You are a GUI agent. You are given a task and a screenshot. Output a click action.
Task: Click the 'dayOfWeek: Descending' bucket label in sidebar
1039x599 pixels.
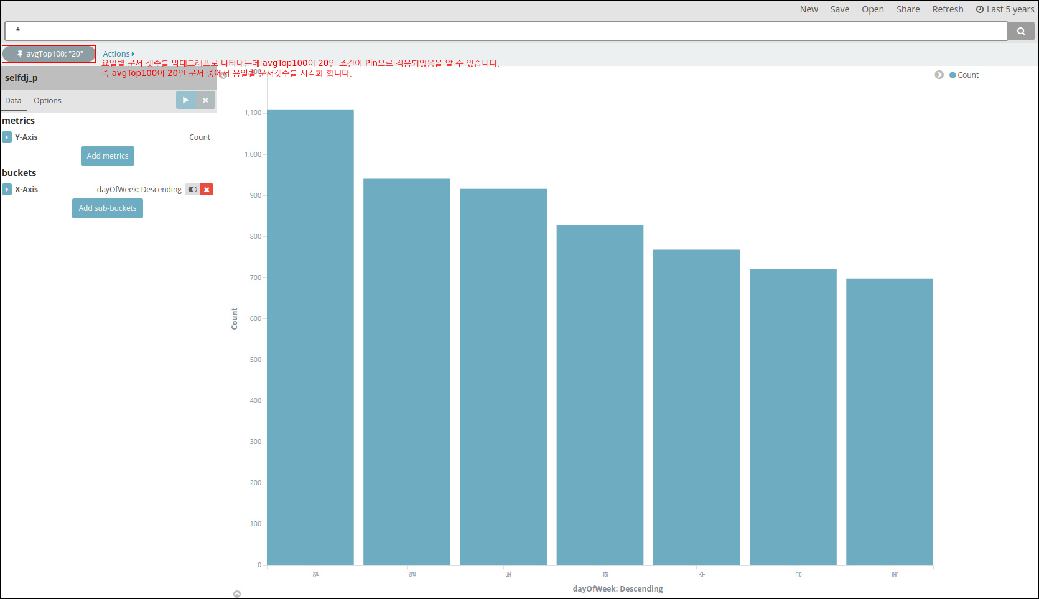(139, 190)
